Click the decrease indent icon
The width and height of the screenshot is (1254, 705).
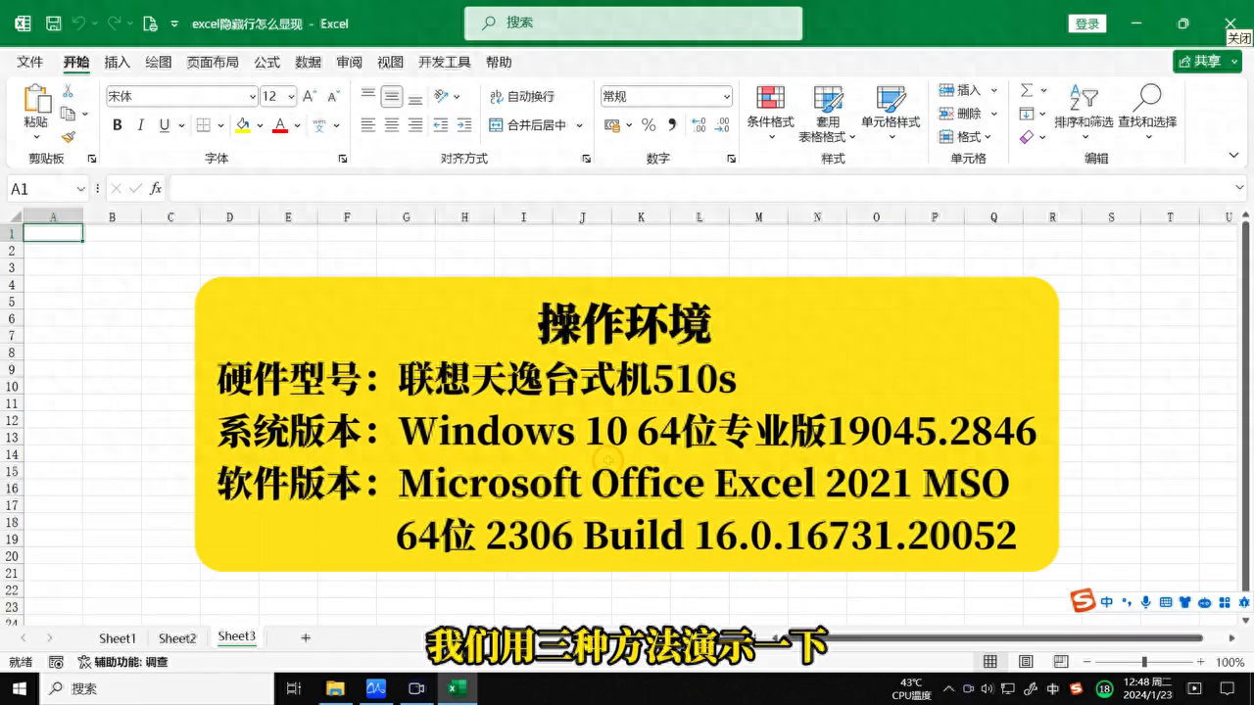click(441, 125)
